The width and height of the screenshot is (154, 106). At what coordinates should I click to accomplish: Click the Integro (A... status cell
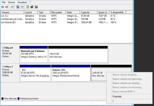pyautogui.click(x=72, y=16)
